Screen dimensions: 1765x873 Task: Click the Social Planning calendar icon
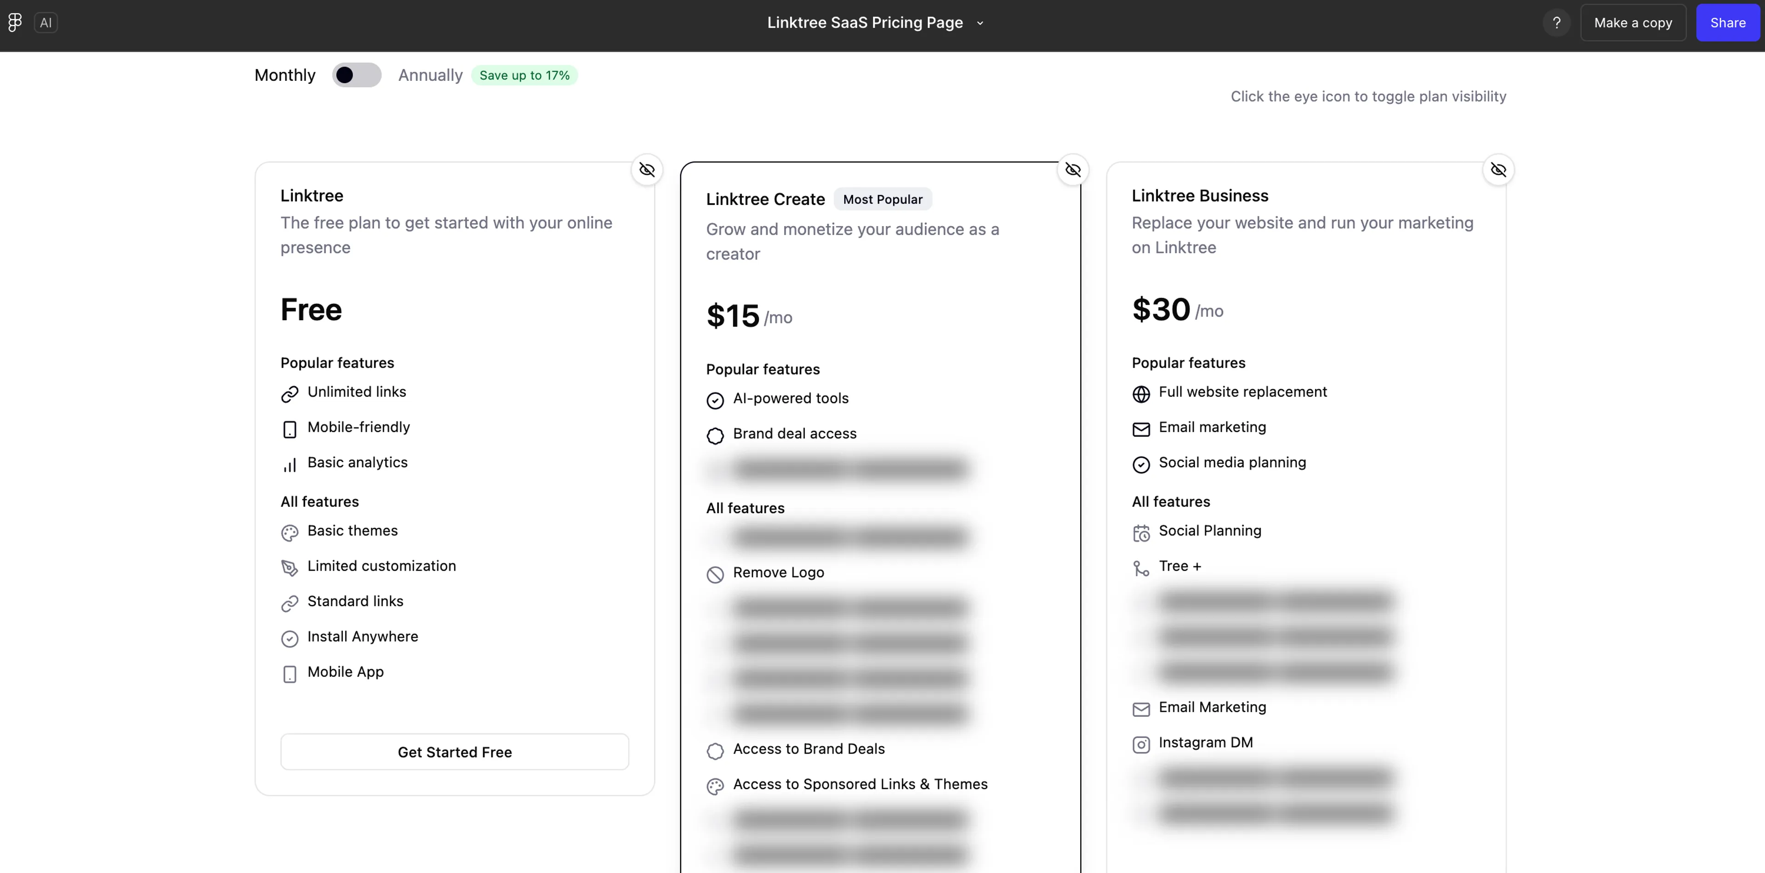click(1141, 533)
